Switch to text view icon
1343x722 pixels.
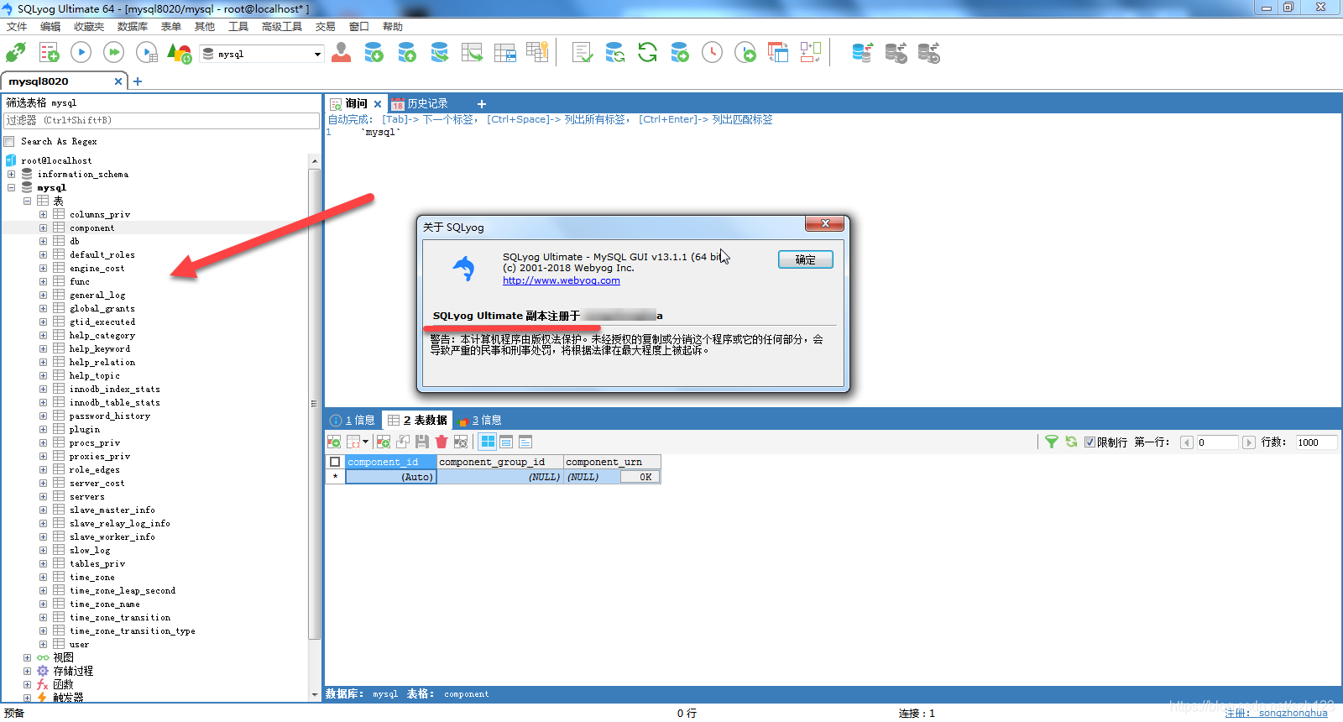click(x=525, y=442)
